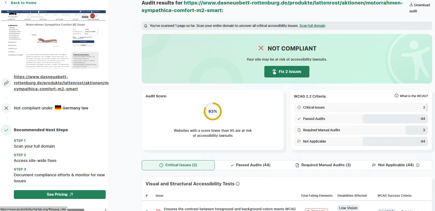Viewport: 435px width, 211px height.
Task: Click the See Pricing button
Action: pos(60,194)
